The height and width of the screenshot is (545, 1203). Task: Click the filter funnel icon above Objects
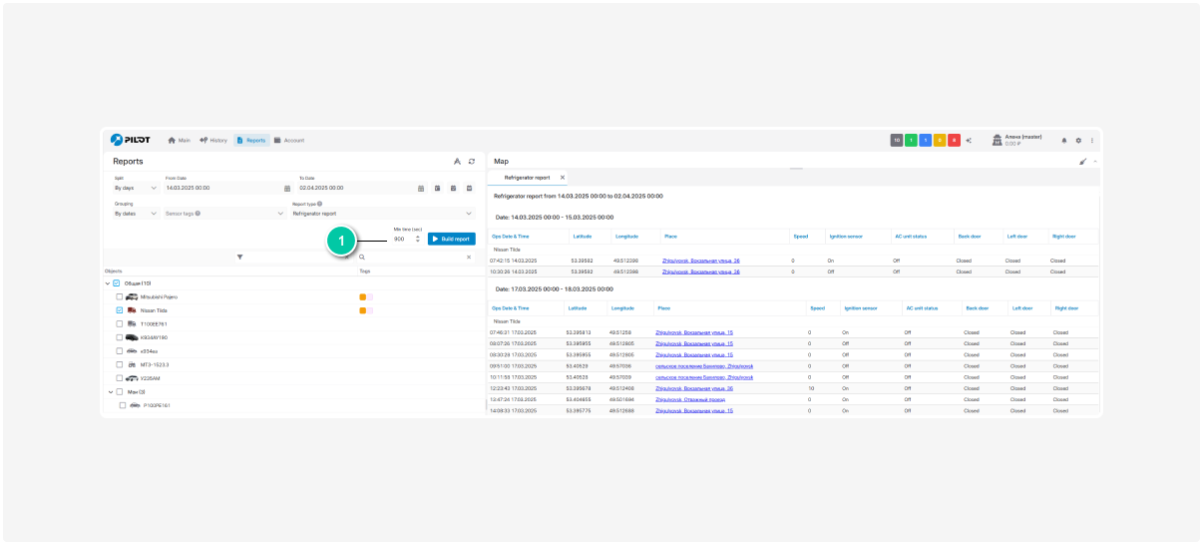point(239,257)
